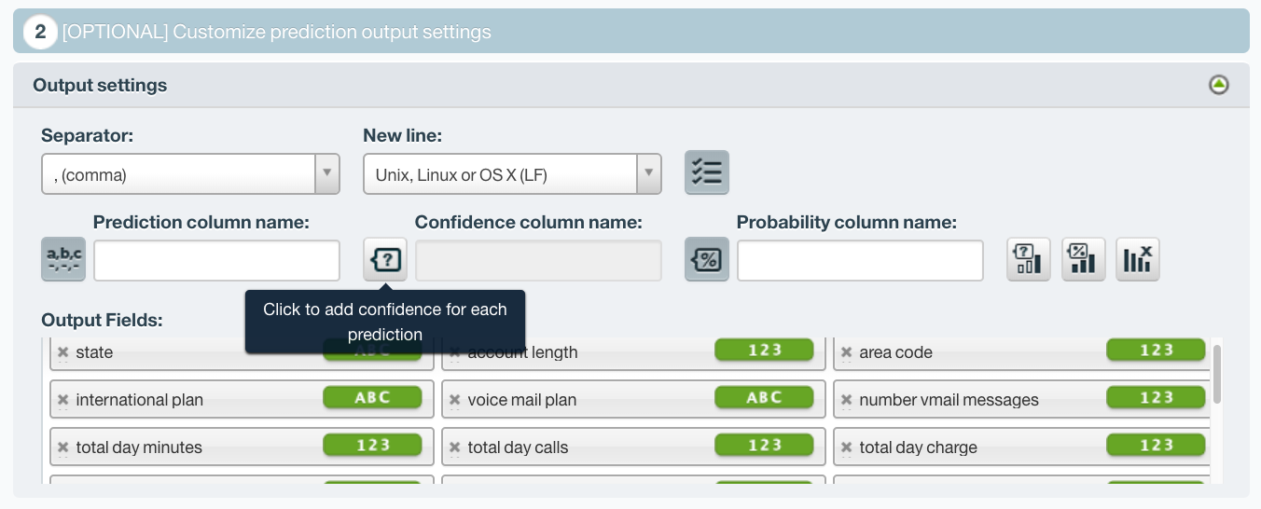This screenshot has height=509, width=1261.
Task: Remove the area code output field
Action: (846, 352)
